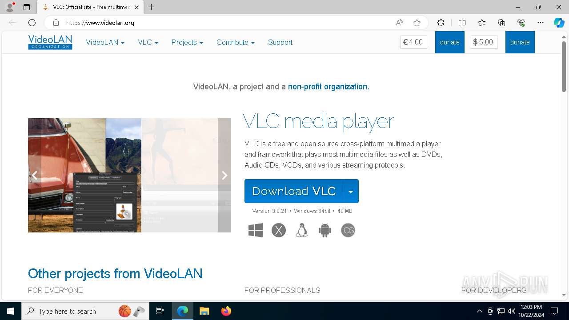Click the taskbar search box

click(84, 311)
